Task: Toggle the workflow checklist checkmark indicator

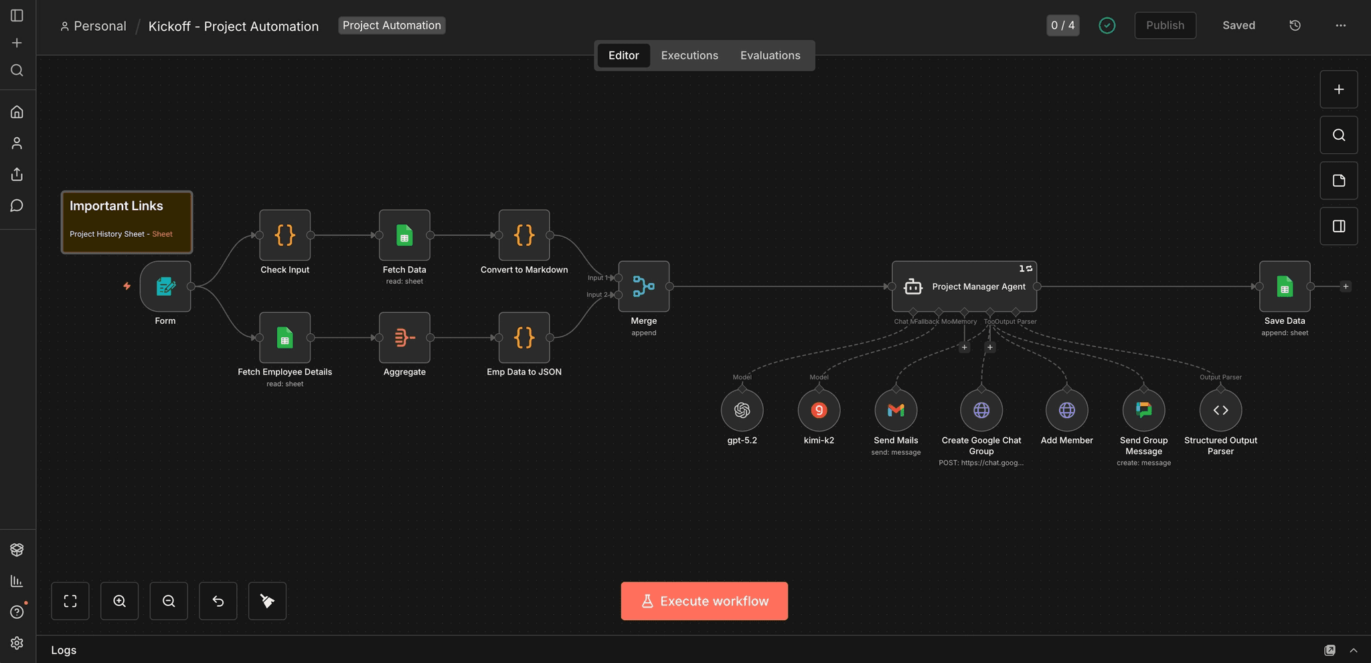Action: tap(1107, 25)
